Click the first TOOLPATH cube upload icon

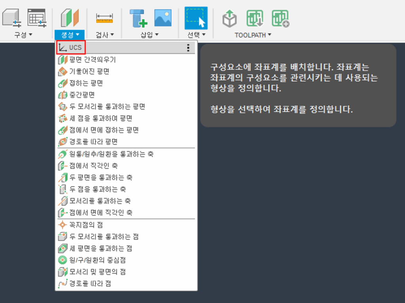coord(229,18)
